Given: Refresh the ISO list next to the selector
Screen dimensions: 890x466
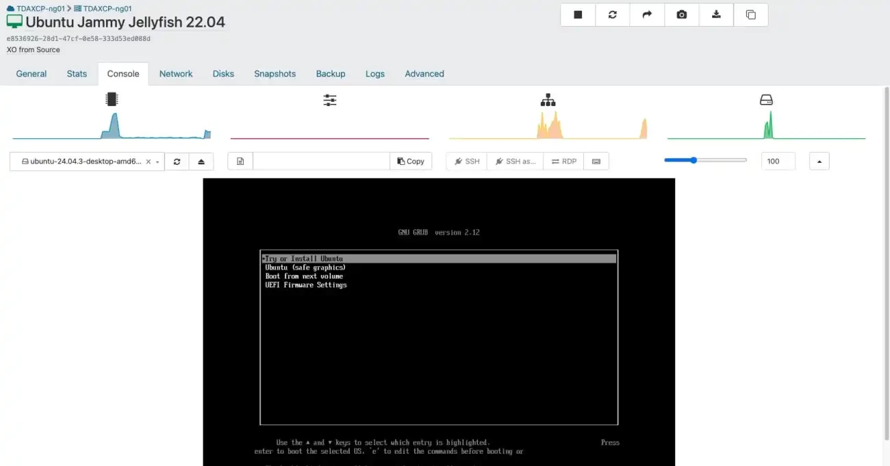Looking at the screenshot, I should 177,161.
